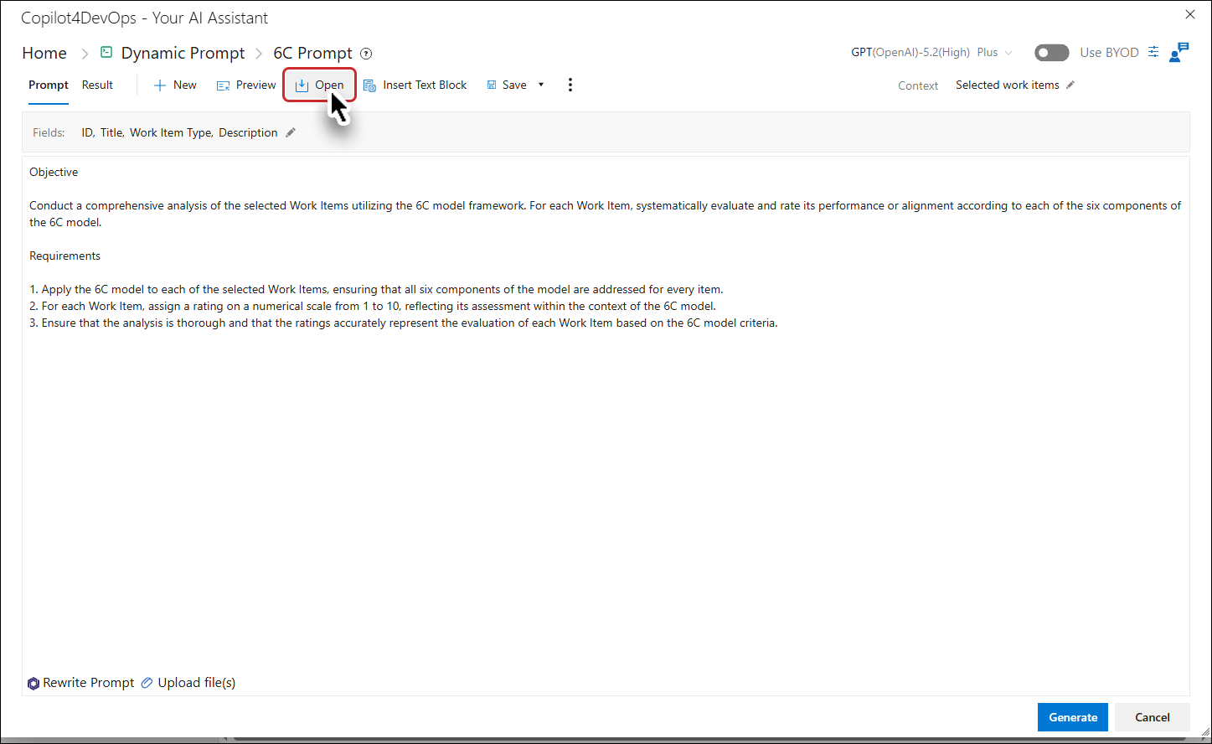
Task: Click the Home breadcrumb chevron
Action: click(85, 54)
